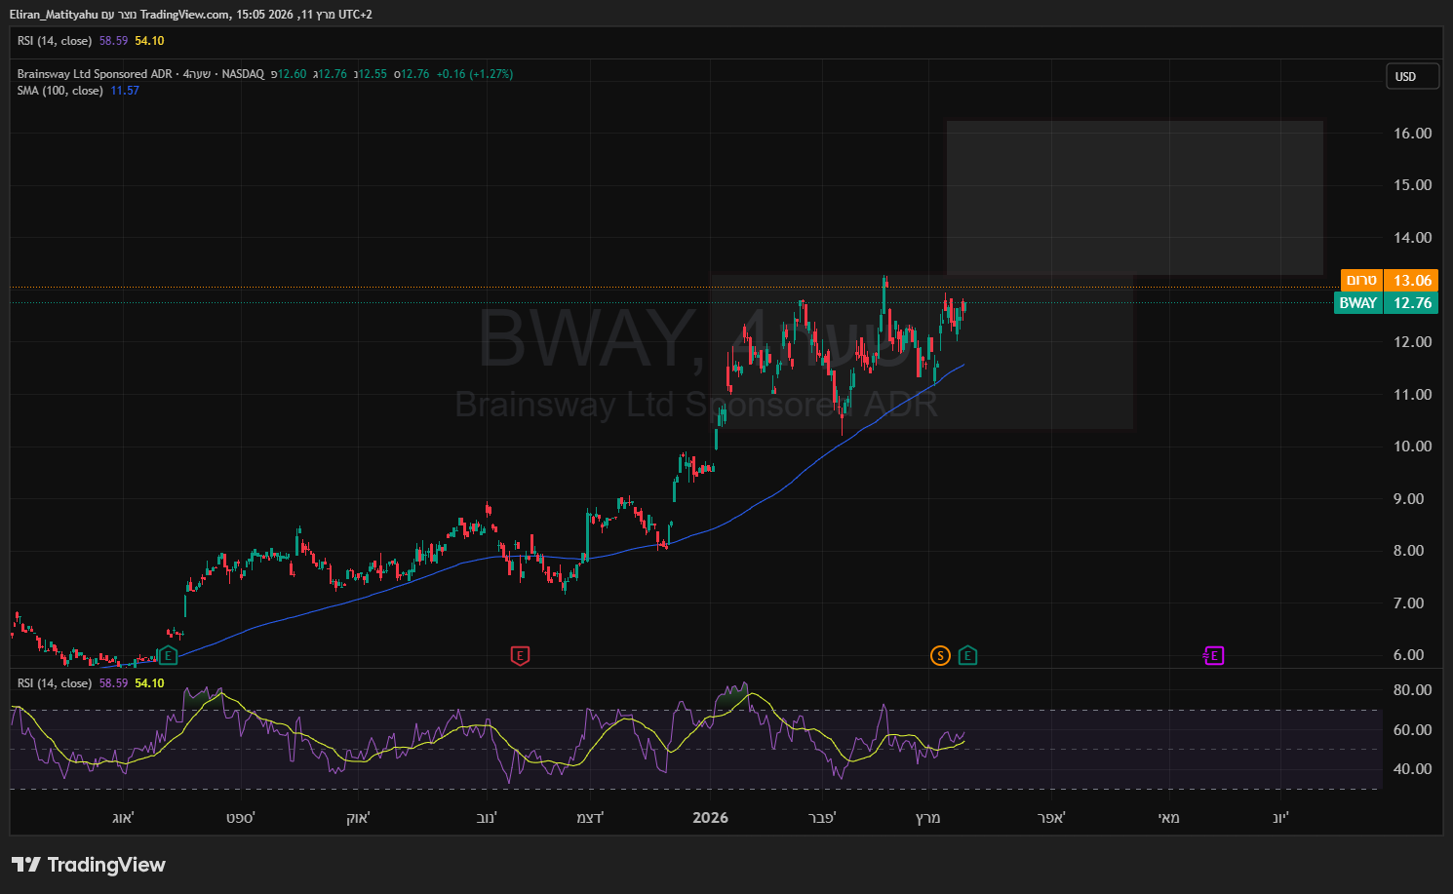The height and width of the screenshot is (894, 1453).
Task: Click the מרץ month label on the time axis
Action: [x=928, y=818]
